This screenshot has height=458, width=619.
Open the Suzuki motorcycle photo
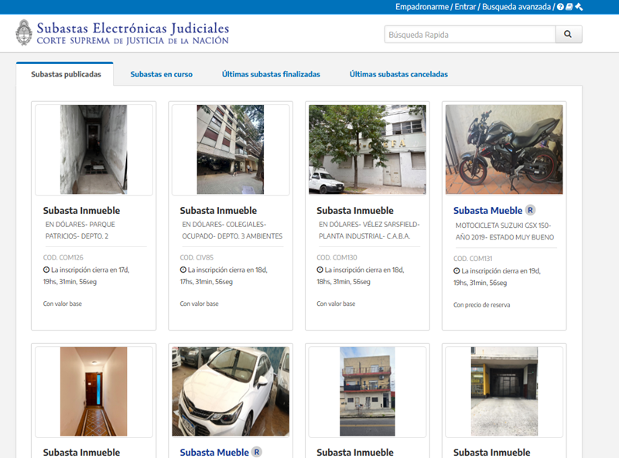tap(504, 149)
